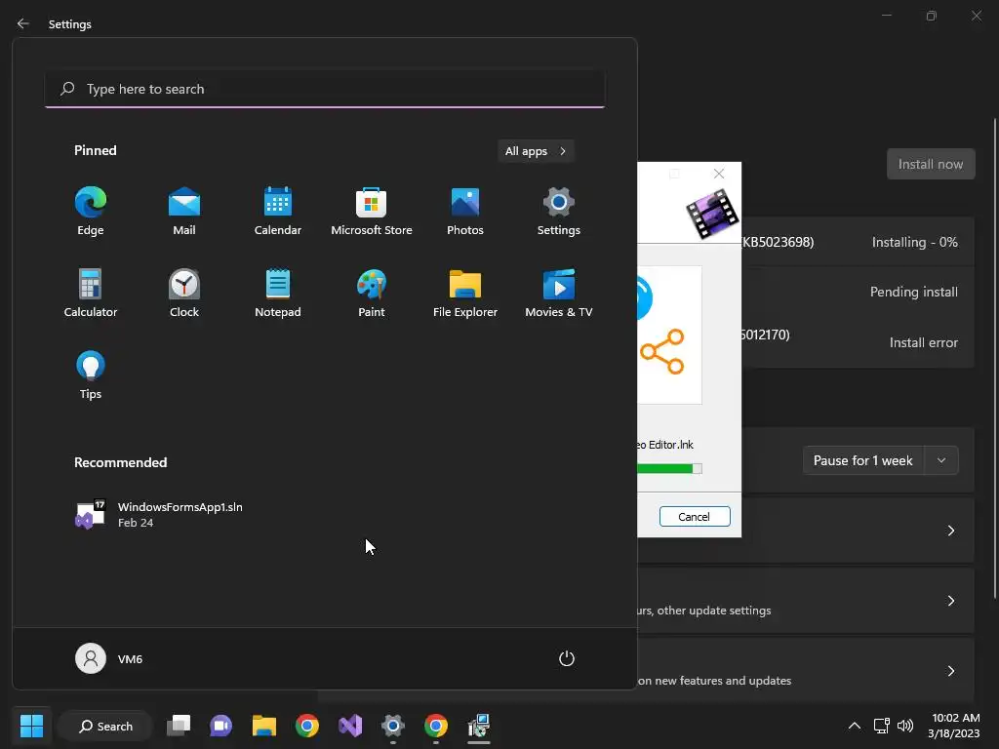999x749 pixels.
Task: Click the Installing - 0% status
Action: [914, 242]
